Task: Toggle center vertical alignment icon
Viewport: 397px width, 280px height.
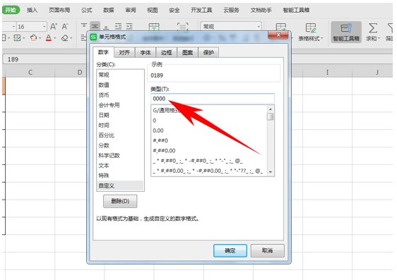Action: tap(95, 26)
